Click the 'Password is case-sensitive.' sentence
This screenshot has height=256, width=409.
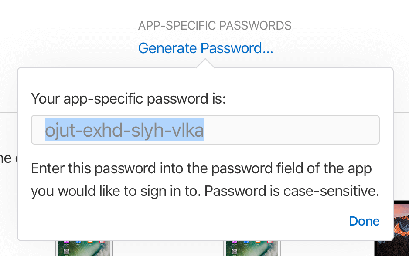click(x=292, y=191)
